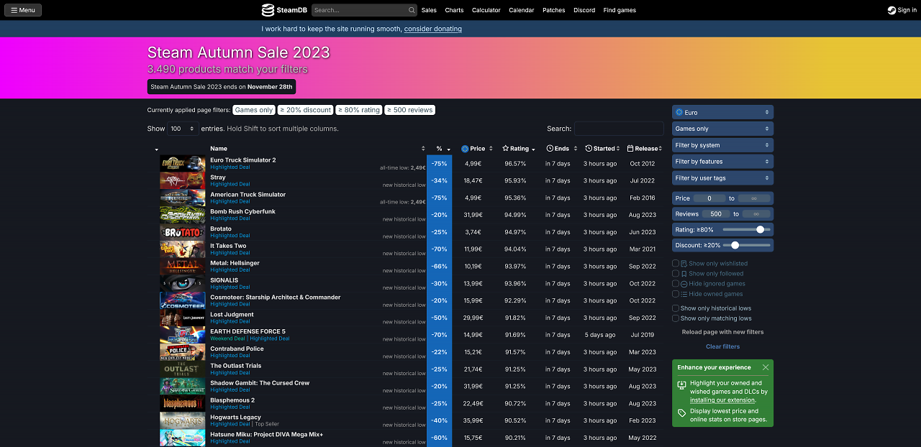
Task: Sort by the Rating column header
Action: point(519,149)
